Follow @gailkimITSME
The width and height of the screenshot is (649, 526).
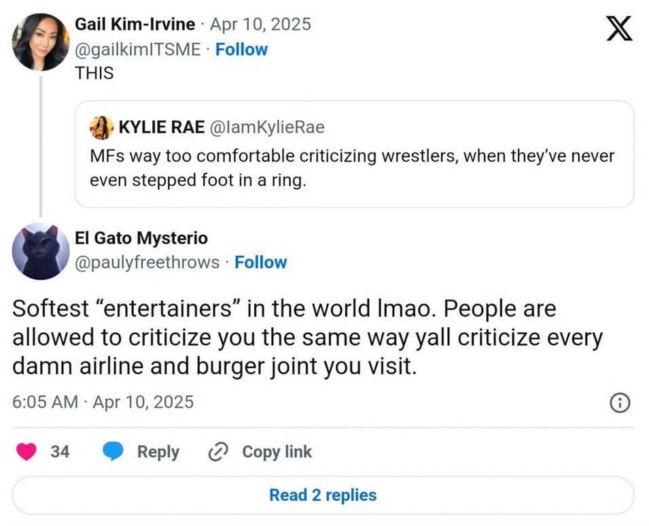pos(241,50)
